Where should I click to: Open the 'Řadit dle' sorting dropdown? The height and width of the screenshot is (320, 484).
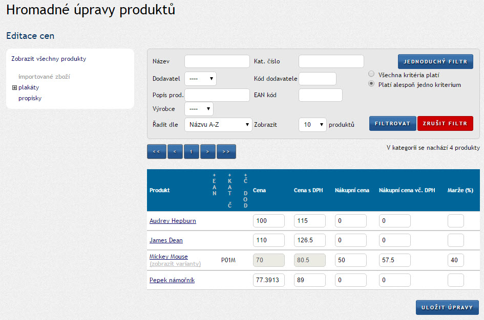[218, 124]
